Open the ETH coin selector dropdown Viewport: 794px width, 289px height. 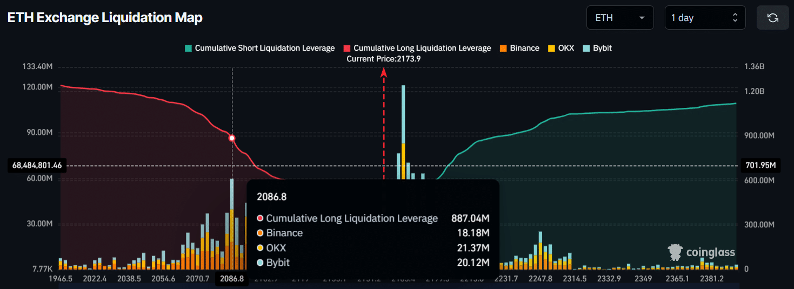coord(620,18)
